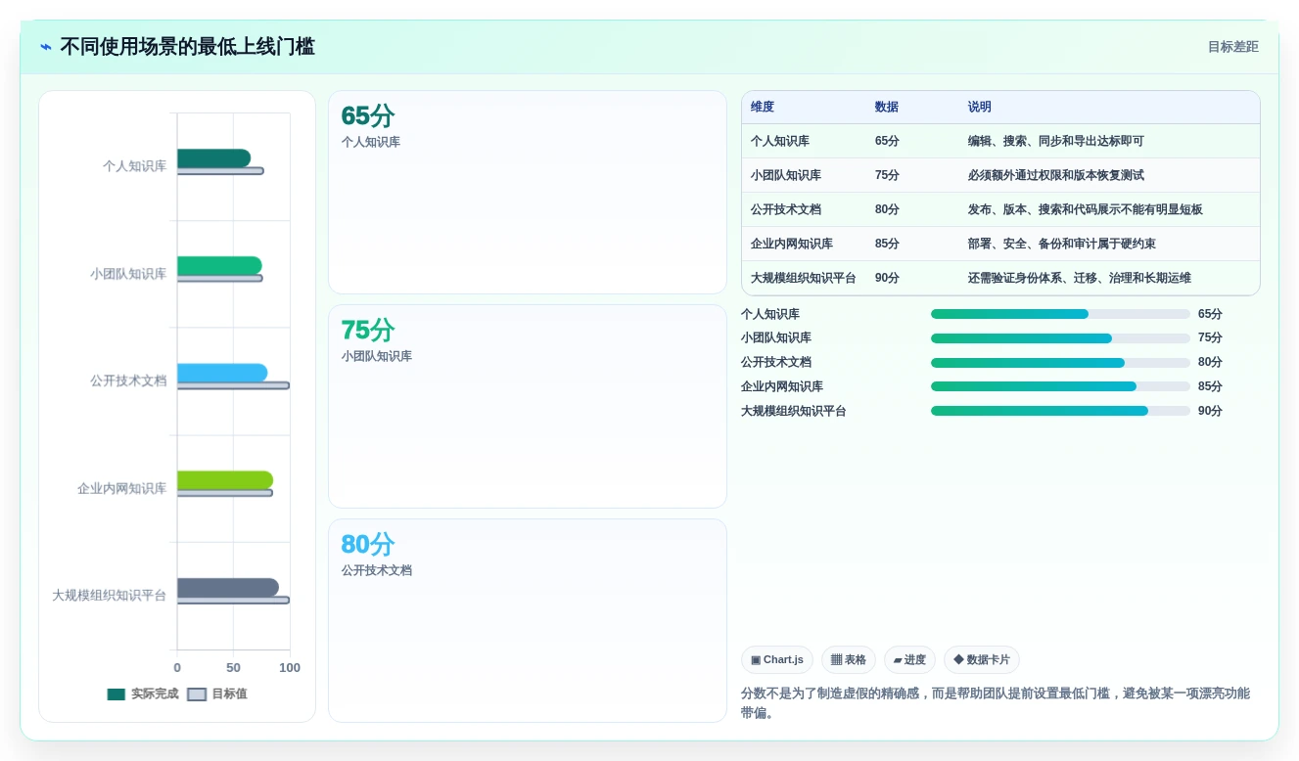Screen dimensions: 1299x761
Task: Click description 编辑、搜索、同步和导出达标即可
Action: coord(1056,141)
